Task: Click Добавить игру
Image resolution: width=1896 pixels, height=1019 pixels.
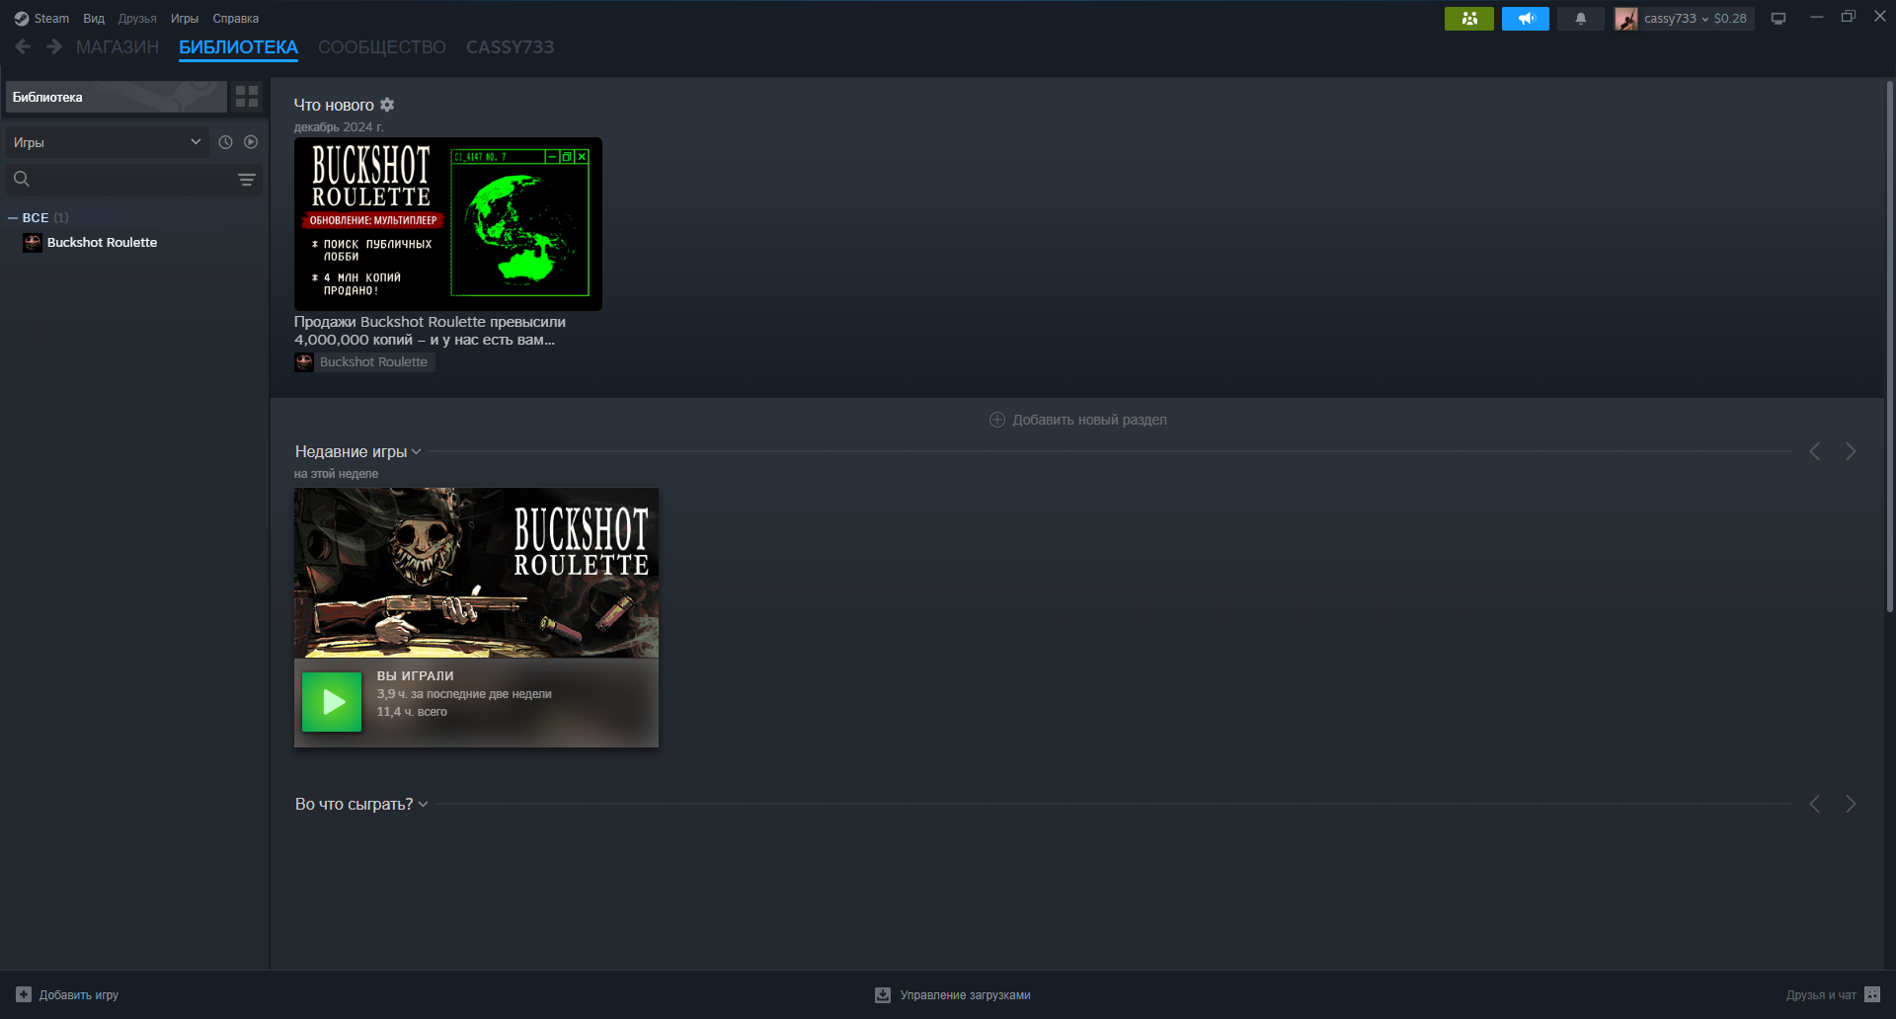Action: point(67,995)
